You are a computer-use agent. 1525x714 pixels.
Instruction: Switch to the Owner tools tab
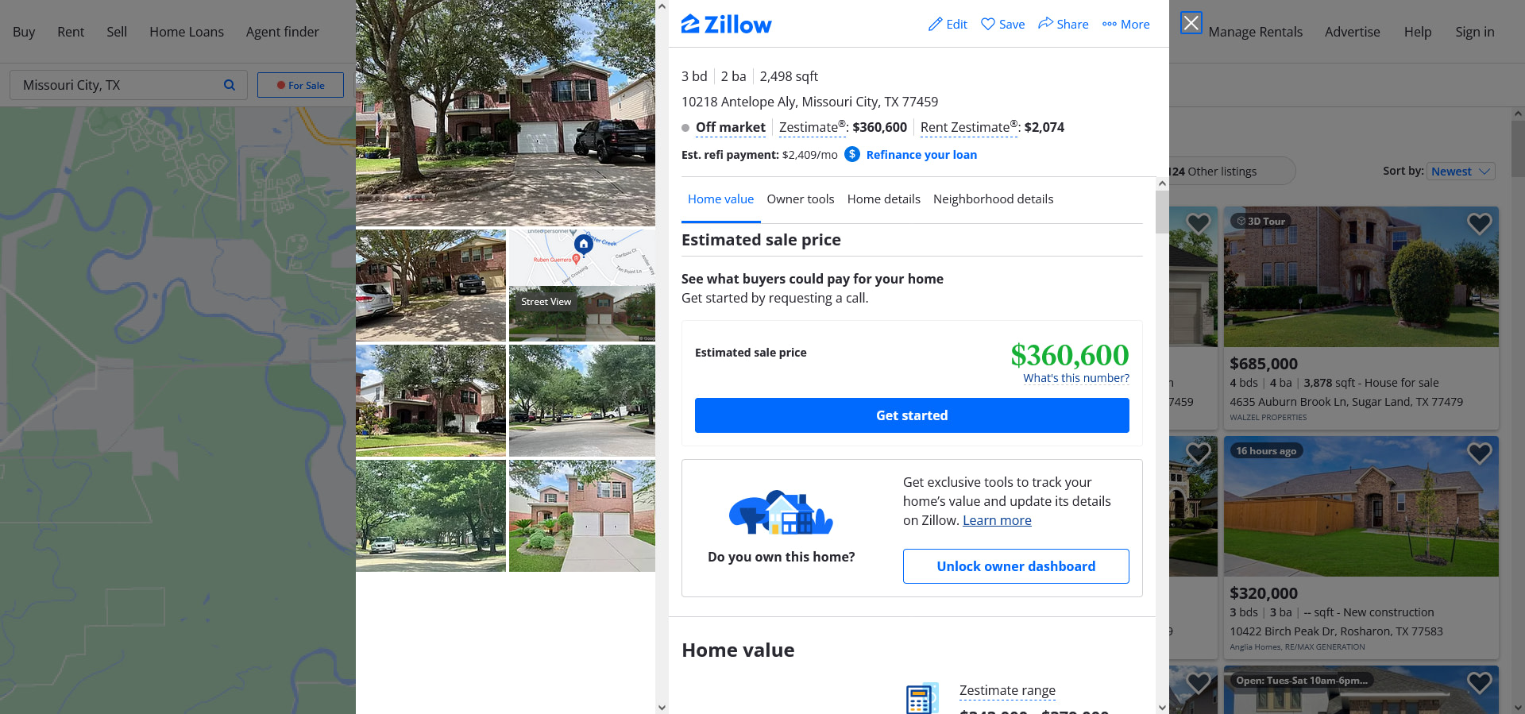[x=800, y=199]
